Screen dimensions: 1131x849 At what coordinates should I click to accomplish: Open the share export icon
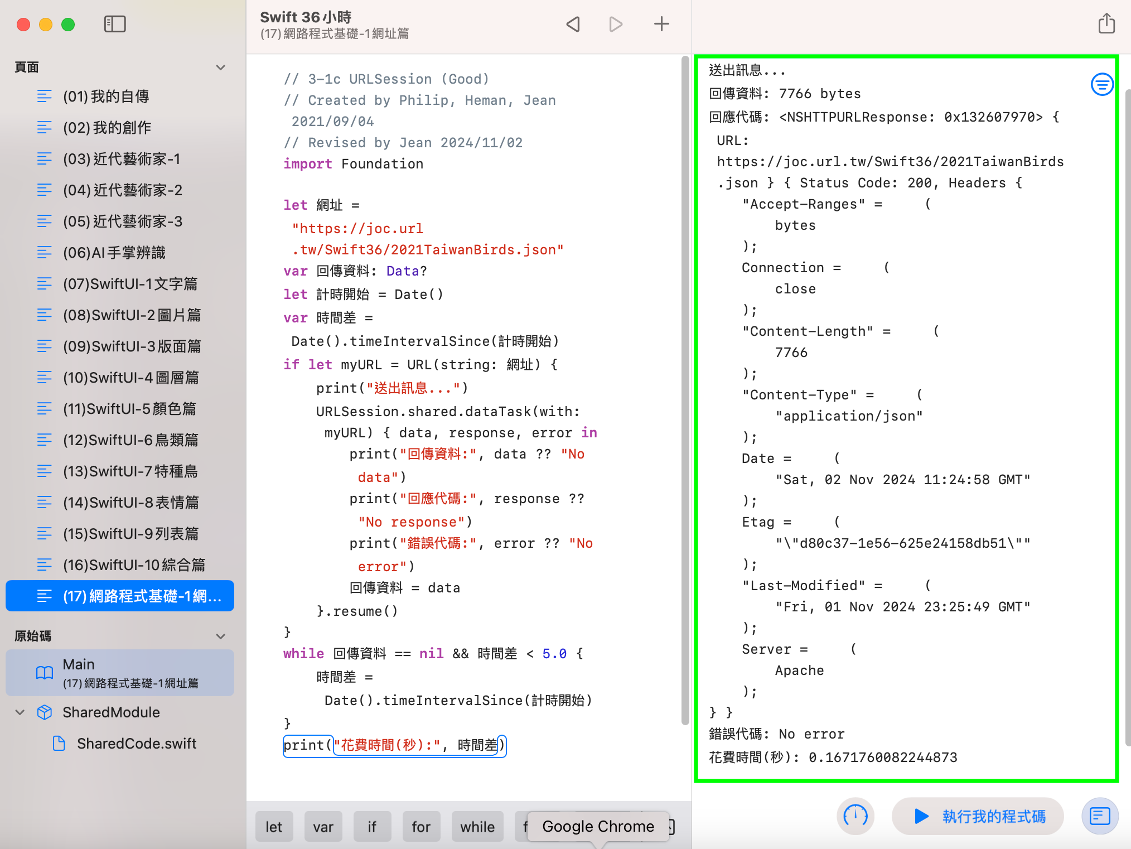click(x=1106, y=24)
